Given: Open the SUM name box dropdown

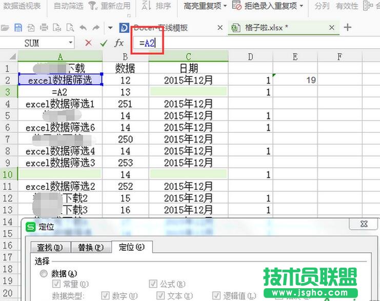Looking at the screenshot, I should pos(70,43).
